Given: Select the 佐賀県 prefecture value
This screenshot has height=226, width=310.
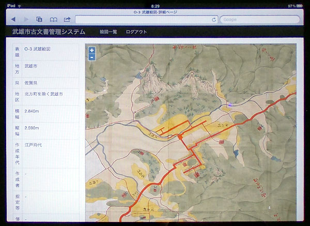Looking at the screenshot, I should (x=30, y=83).
